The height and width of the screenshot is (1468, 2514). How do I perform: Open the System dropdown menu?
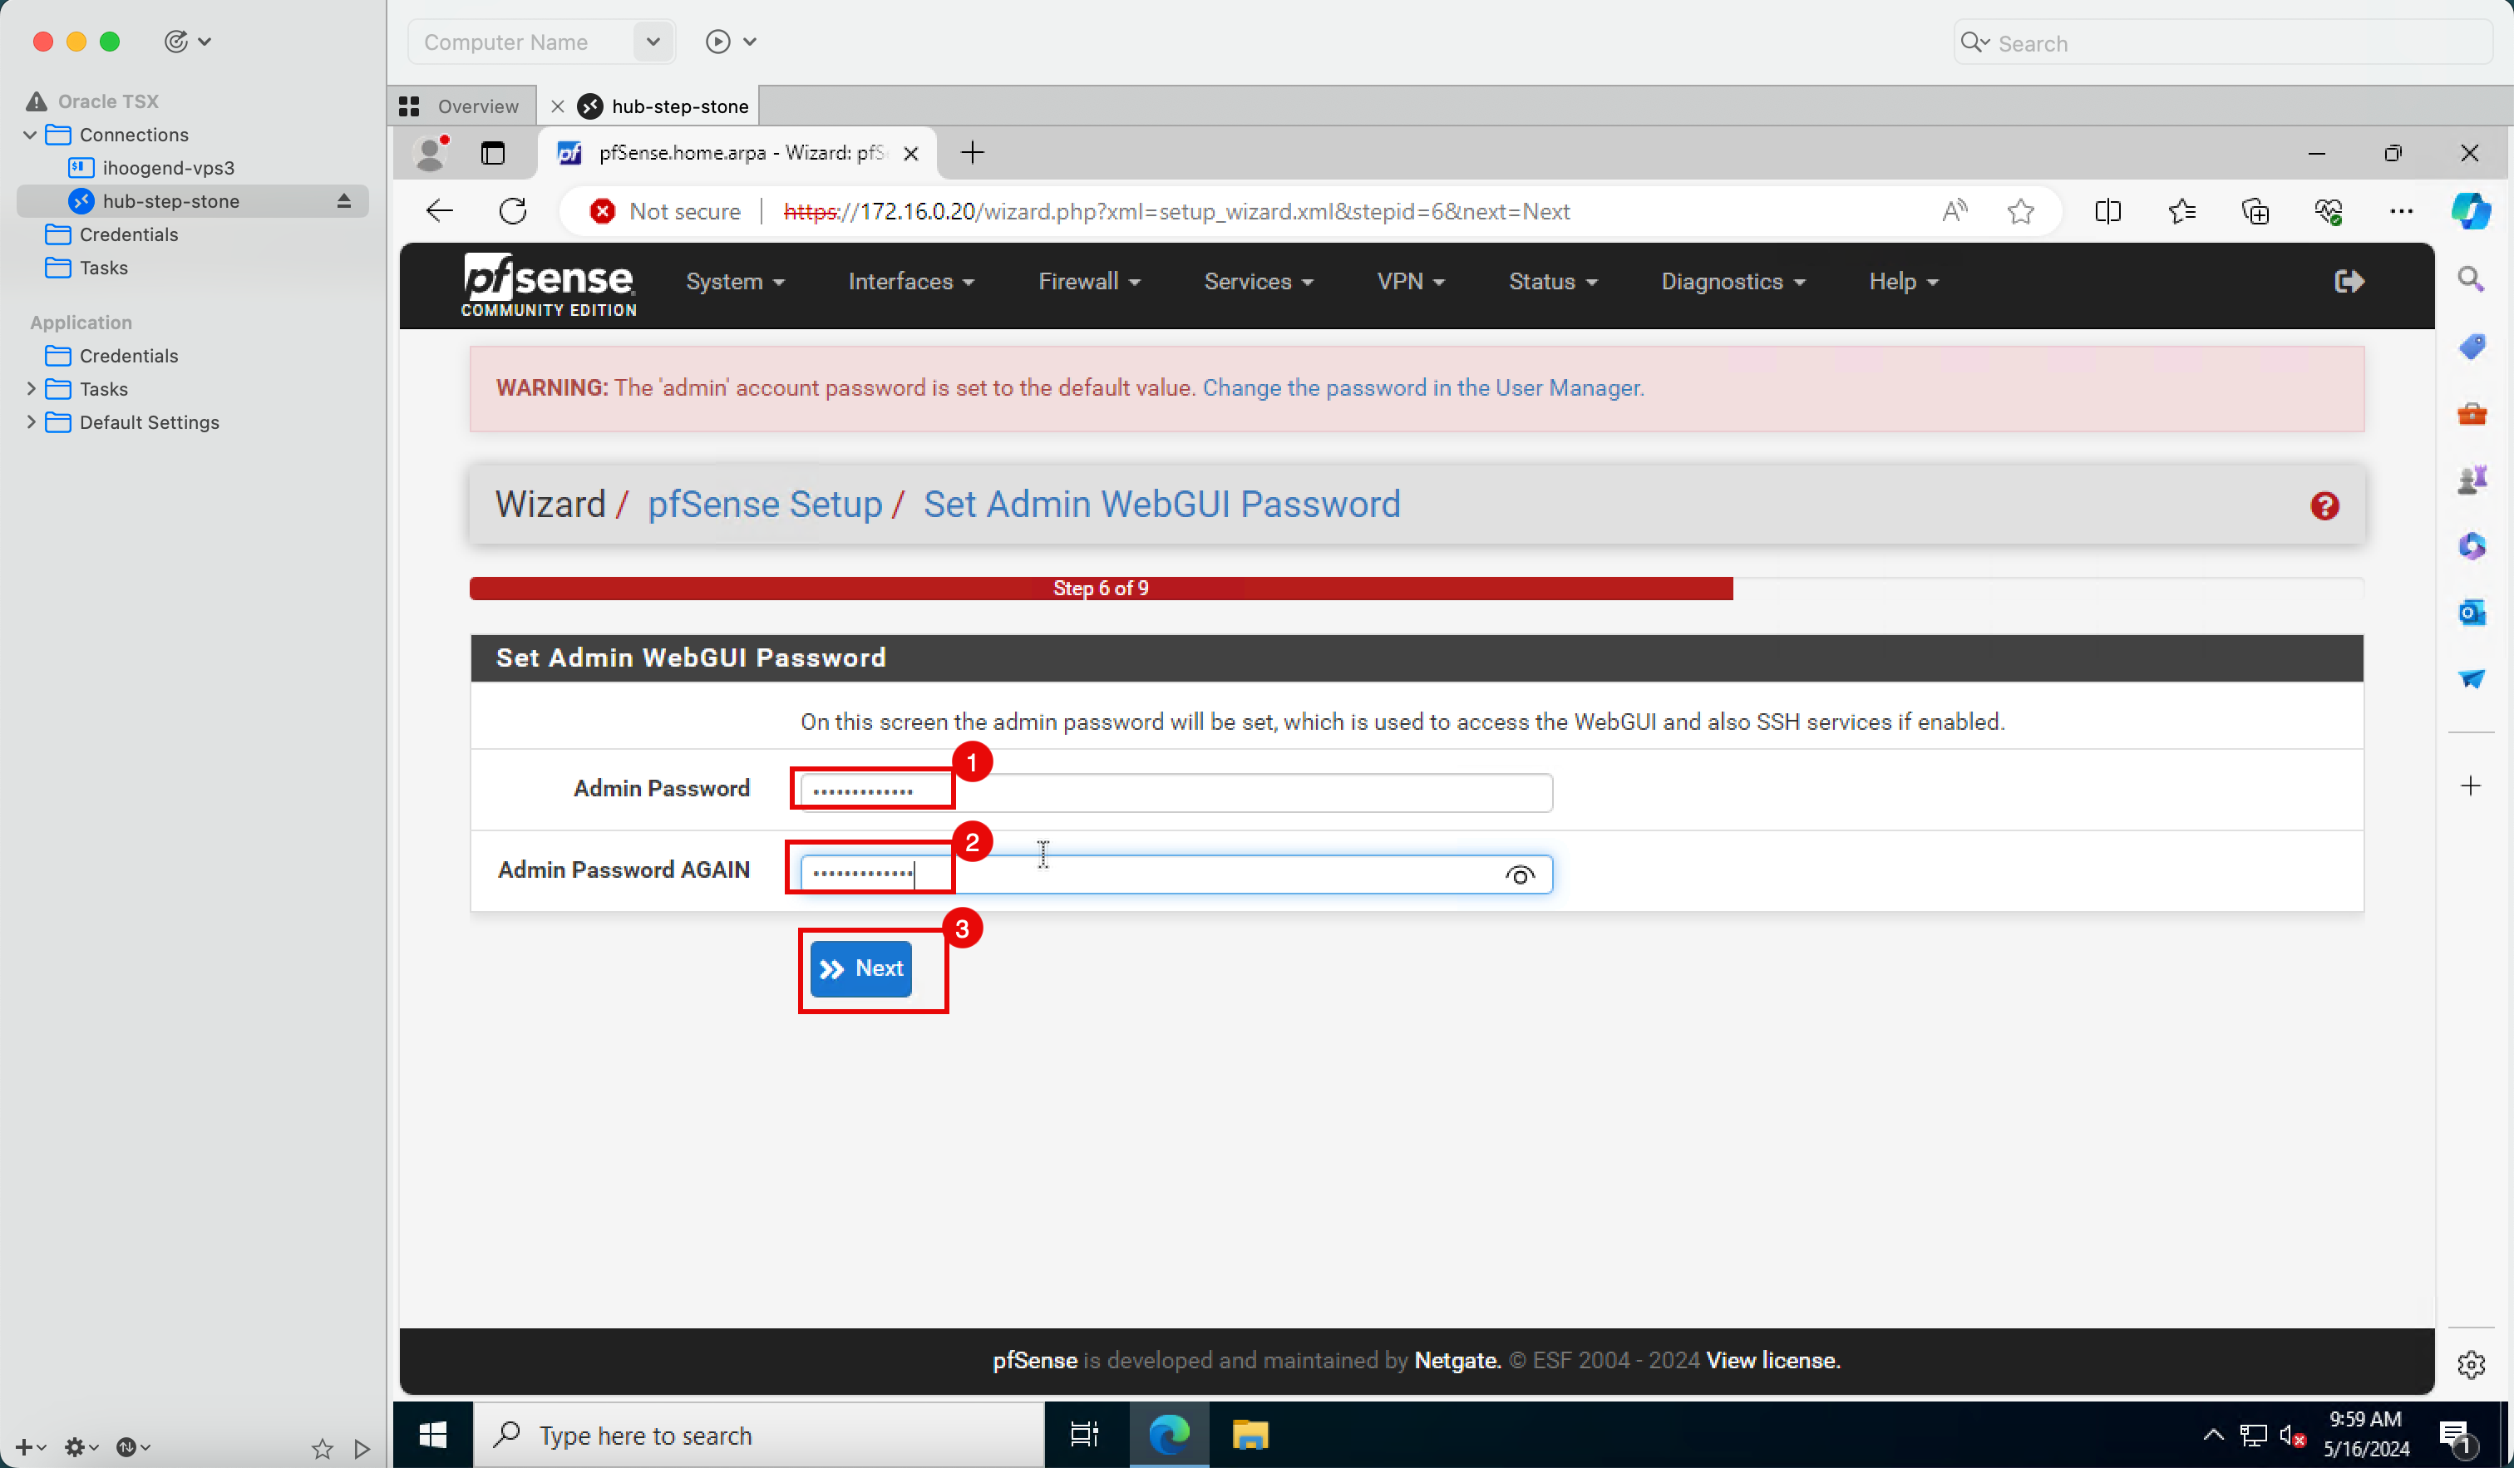(x=732, y=281)
